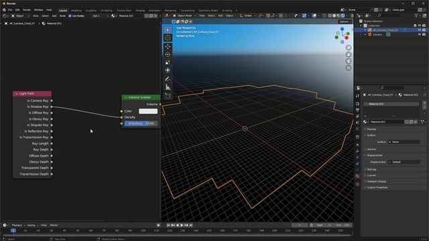Adjust the Anisotropy slider on Volume Scatter

tap(141, 123)
